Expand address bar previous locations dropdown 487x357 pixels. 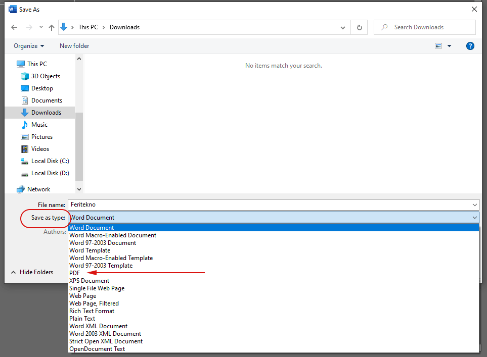[x=343, y=27]
